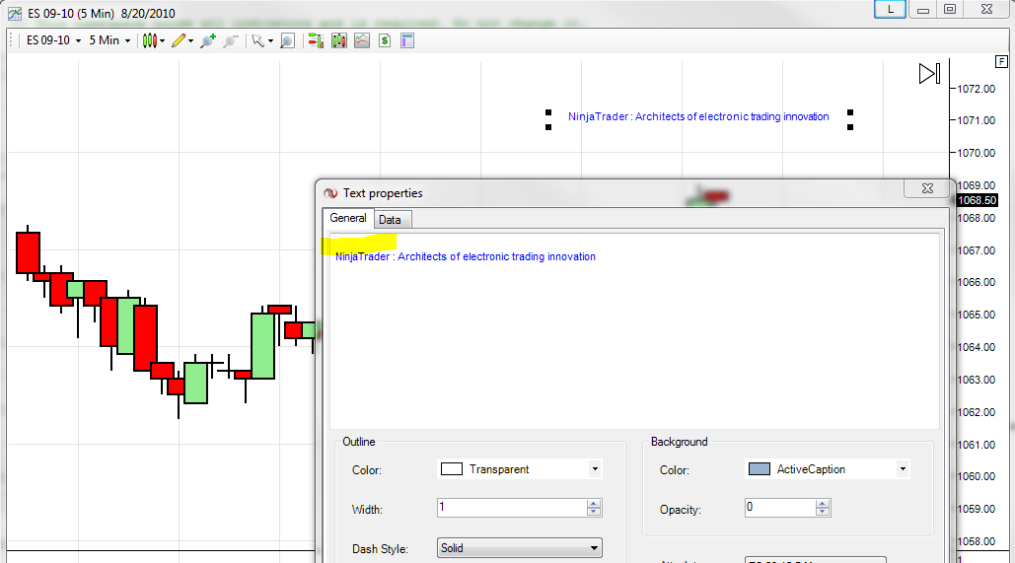Click the 1062.00 price axis label
1015x563 pixels.
coord(977,412)
